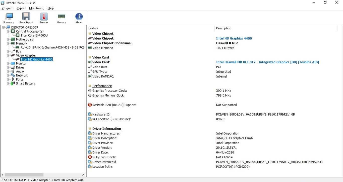The image size is (343, 182).
Task: Click the Audio speaker icon in the tree
Action: (13, 71)
